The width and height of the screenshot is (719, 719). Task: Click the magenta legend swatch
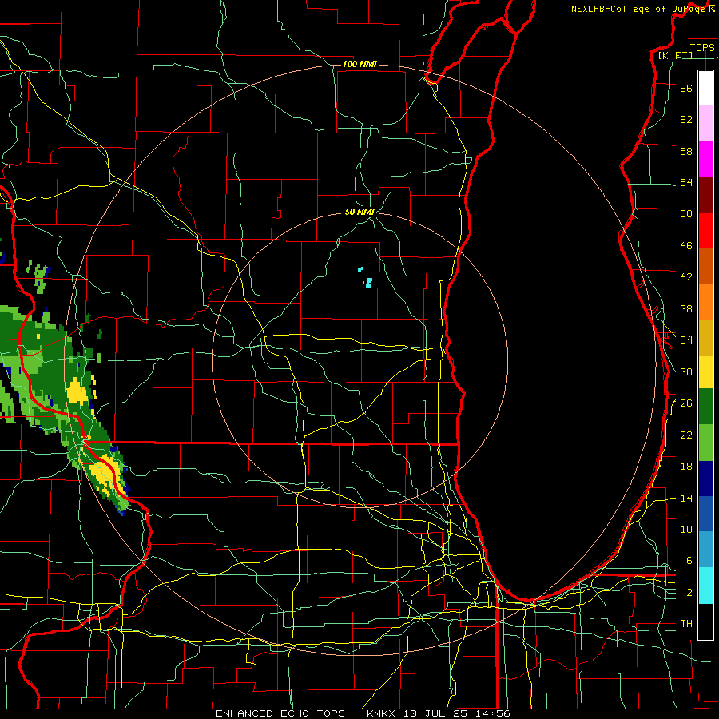[x=705, y=159]
